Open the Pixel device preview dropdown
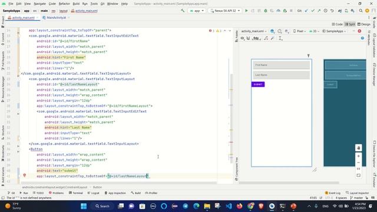377x212 pixels. pyautogui.click(x=299, y=31)
